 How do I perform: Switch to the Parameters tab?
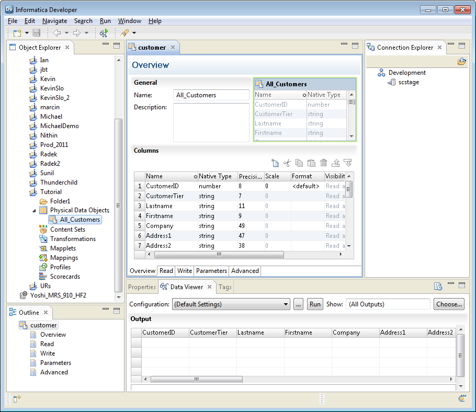(x=212, y=271)
